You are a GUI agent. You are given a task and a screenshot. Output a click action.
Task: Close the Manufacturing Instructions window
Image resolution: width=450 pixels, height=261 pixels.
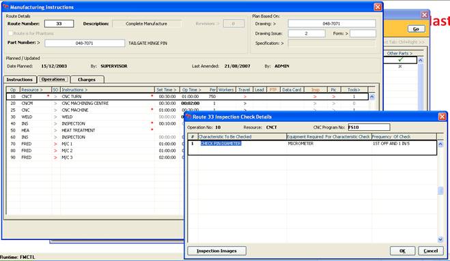click(x=378, y=7)
